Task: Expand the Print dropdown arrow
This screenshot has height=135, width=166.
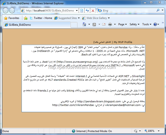Action: coord(115,24)
